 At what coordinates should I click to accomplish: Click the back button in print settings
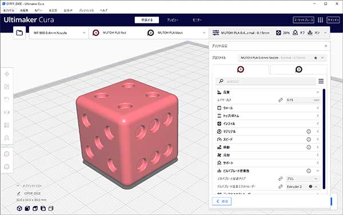pyautogui.click(x=222, y=201)
